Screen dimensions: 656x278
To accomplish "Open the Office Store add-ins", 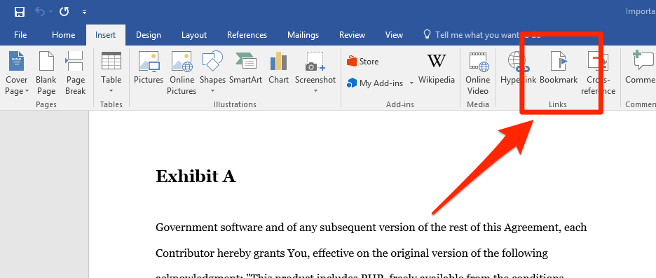I will tap(363, 62).
